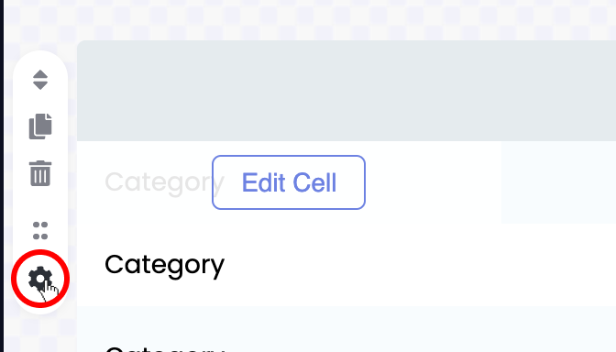Click the gray table header bar

tap(346, 91)
